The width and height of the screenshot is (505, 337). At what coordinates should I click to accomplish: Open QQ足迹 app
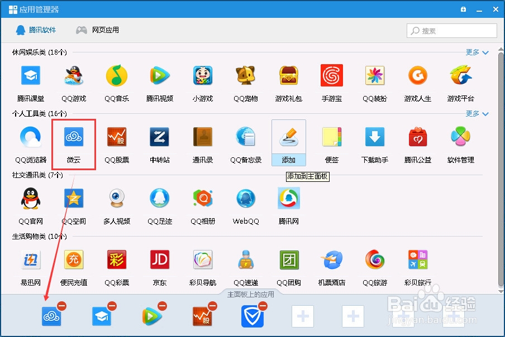pyautogui.click(x=160, y=199)
